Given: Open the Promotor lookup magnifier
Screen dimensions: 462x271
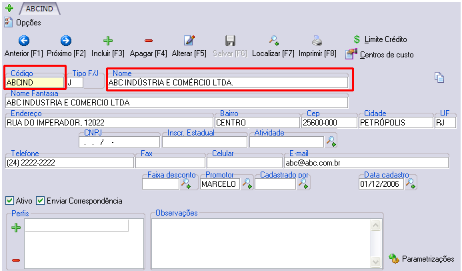Looking at the screenshot, I should pos(247,184).
